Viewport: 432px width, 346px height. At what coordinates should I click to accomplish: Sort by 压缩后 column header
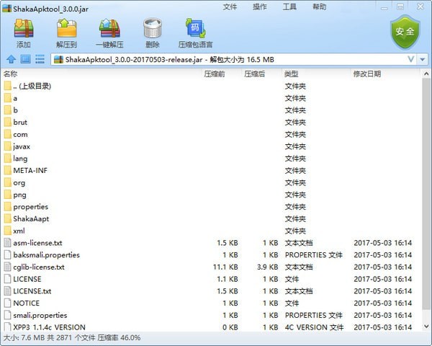(254, 74)
